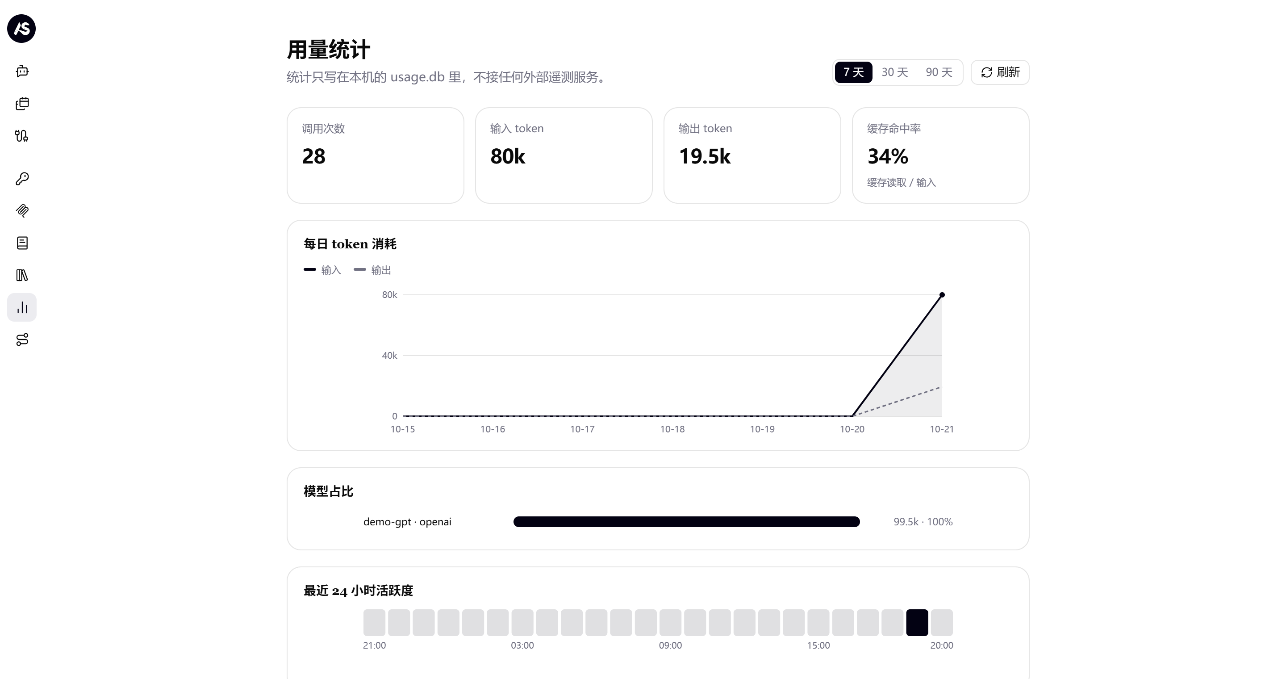Open the plug cable connections icon

point(22,136)
